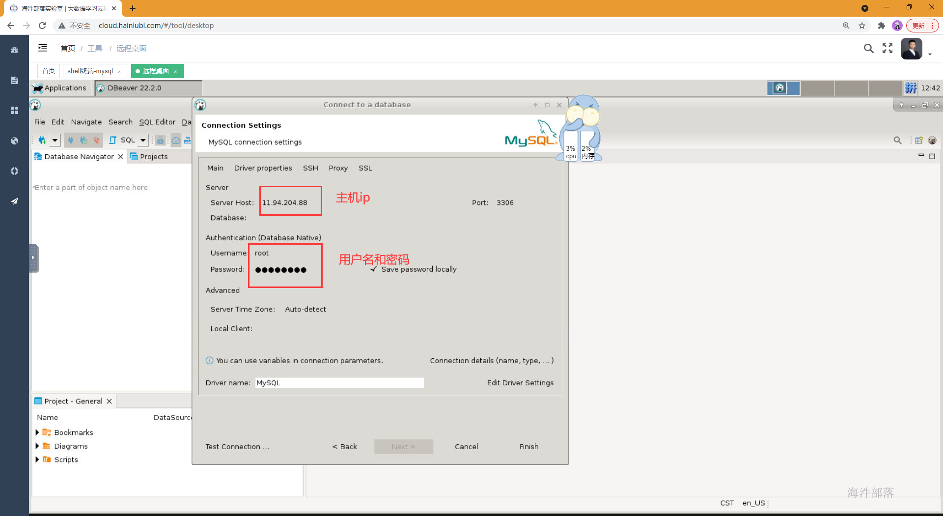Click Test Connection button
The width and height of the screenshot is (943, 516).
tap(237, 447)
